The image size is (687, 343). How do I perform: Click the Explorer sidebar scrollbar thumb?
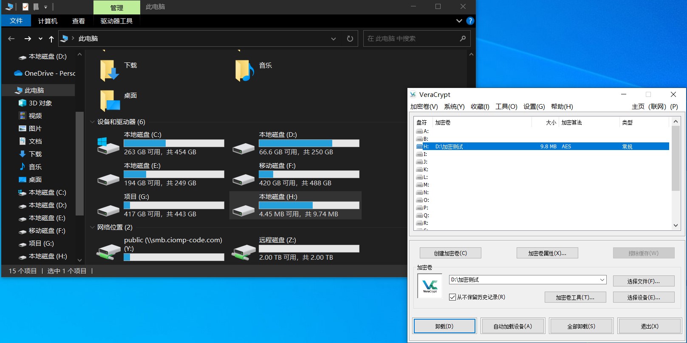(79, 164)
